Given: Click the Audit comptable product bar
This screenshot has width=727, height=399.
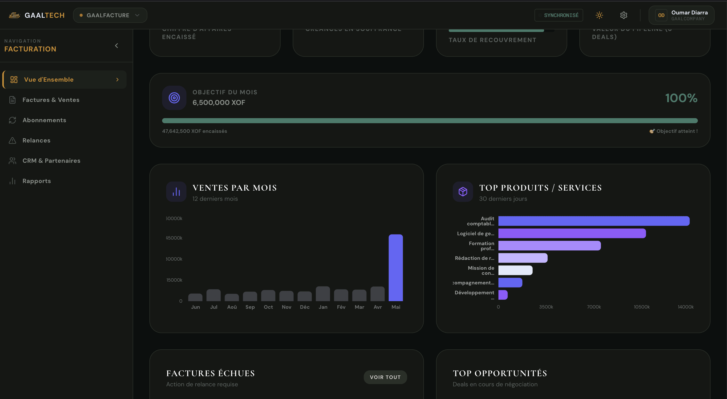Looking at the screenshot, I should tap(594, 221).
